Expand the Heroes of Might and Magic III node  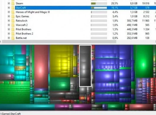pyautogui.click(x=9, y=12)
